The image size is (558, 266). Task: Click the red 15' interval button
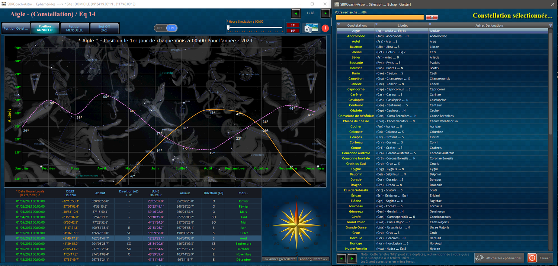pyautogui.click(x=292, y=25)
